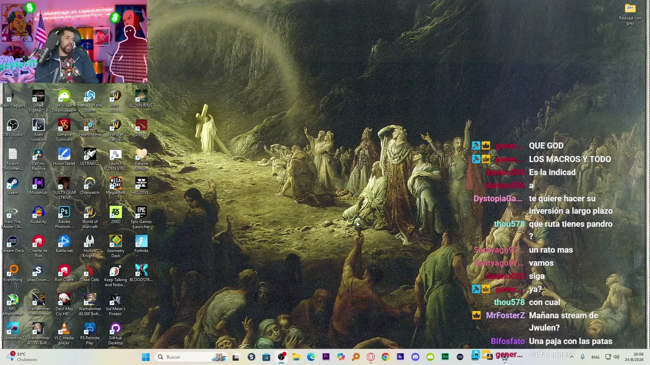This screenshot has width=650, height=365.
Task: Select the Sid Meier's Pirates! shortcut
Action: (115, 305)
